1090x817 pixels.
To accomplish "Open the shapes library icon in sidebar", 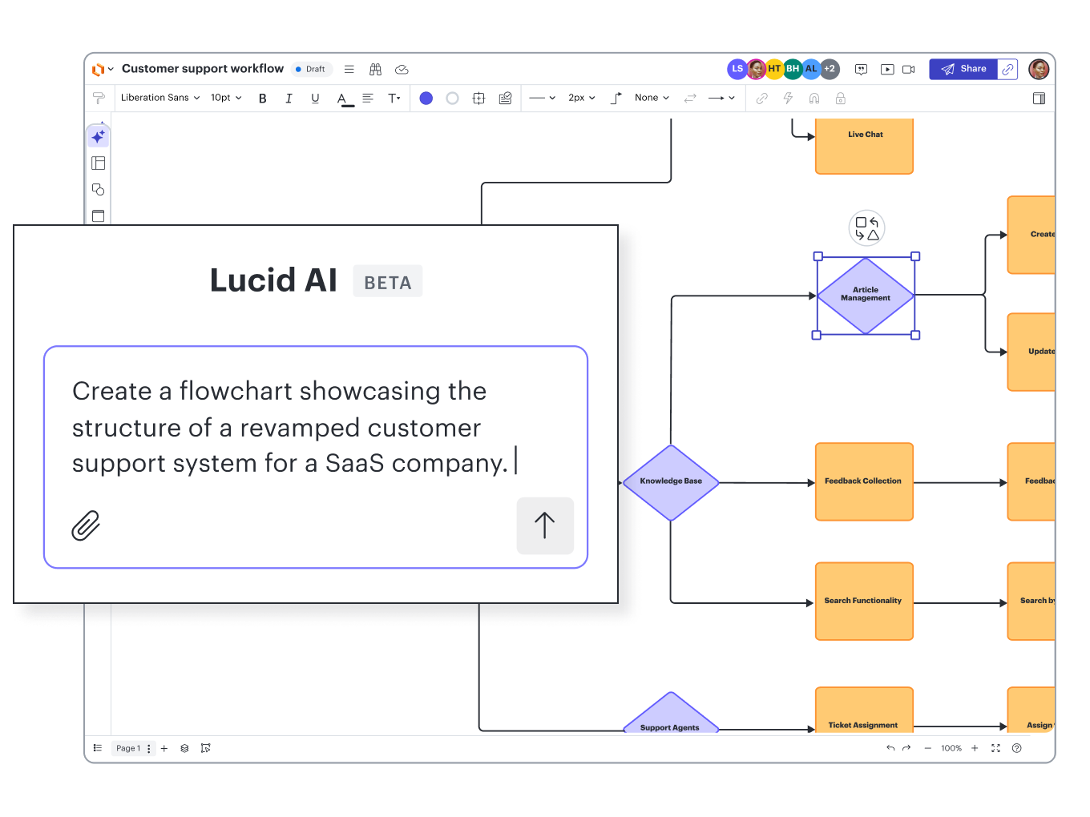I will click(x=99, y=190).
